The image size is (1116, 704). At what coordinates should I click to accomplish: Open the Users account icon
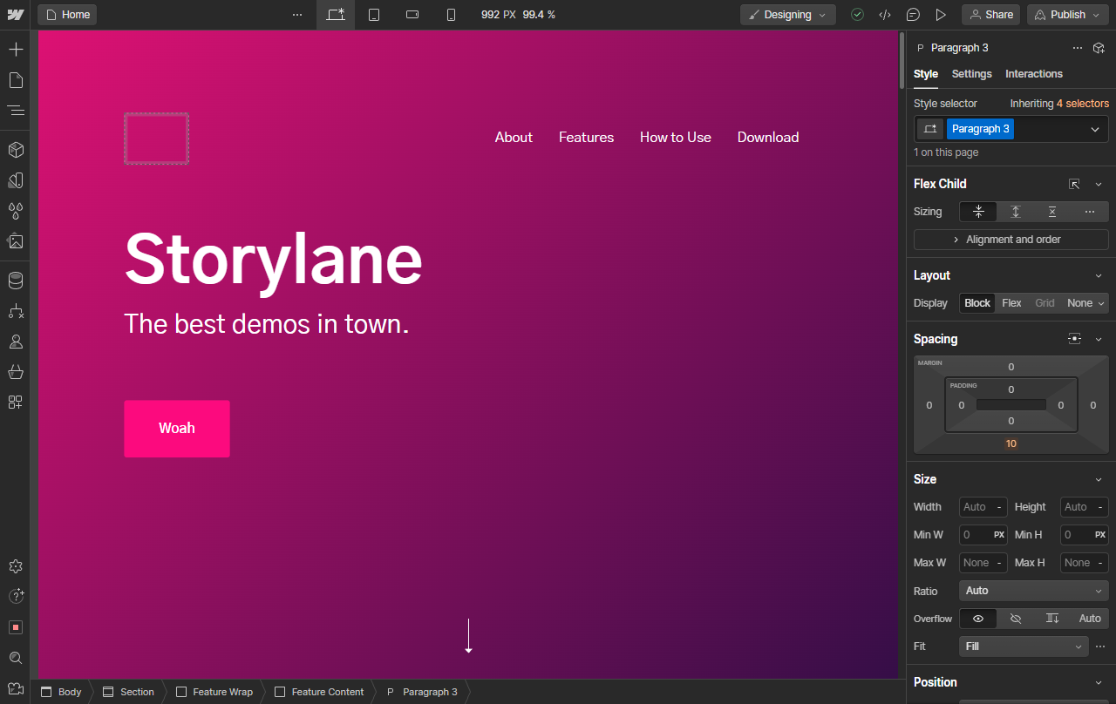click(16, 342)
